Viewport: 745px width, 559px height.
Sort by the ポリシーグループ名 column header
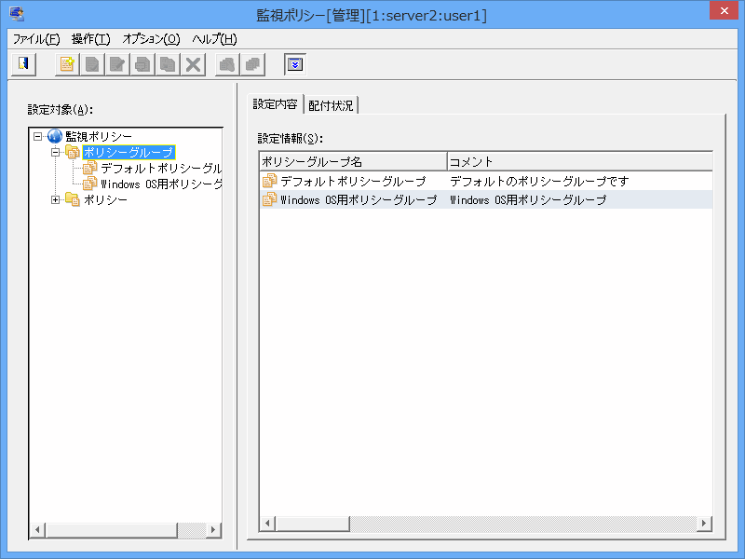click(x=352, y=161)
